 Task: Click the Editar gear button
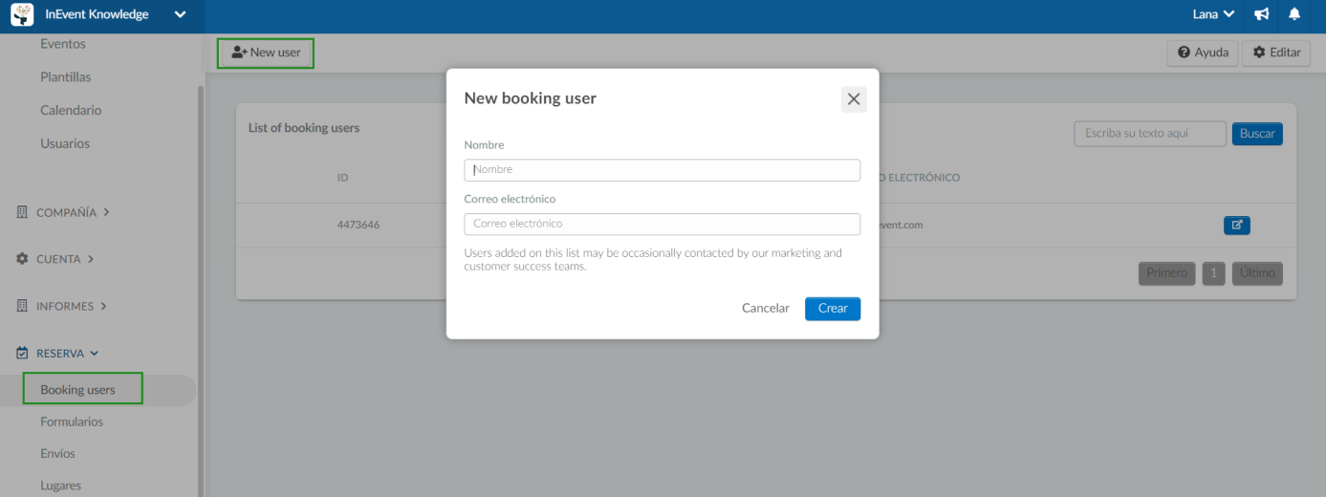coord(1276,53)
